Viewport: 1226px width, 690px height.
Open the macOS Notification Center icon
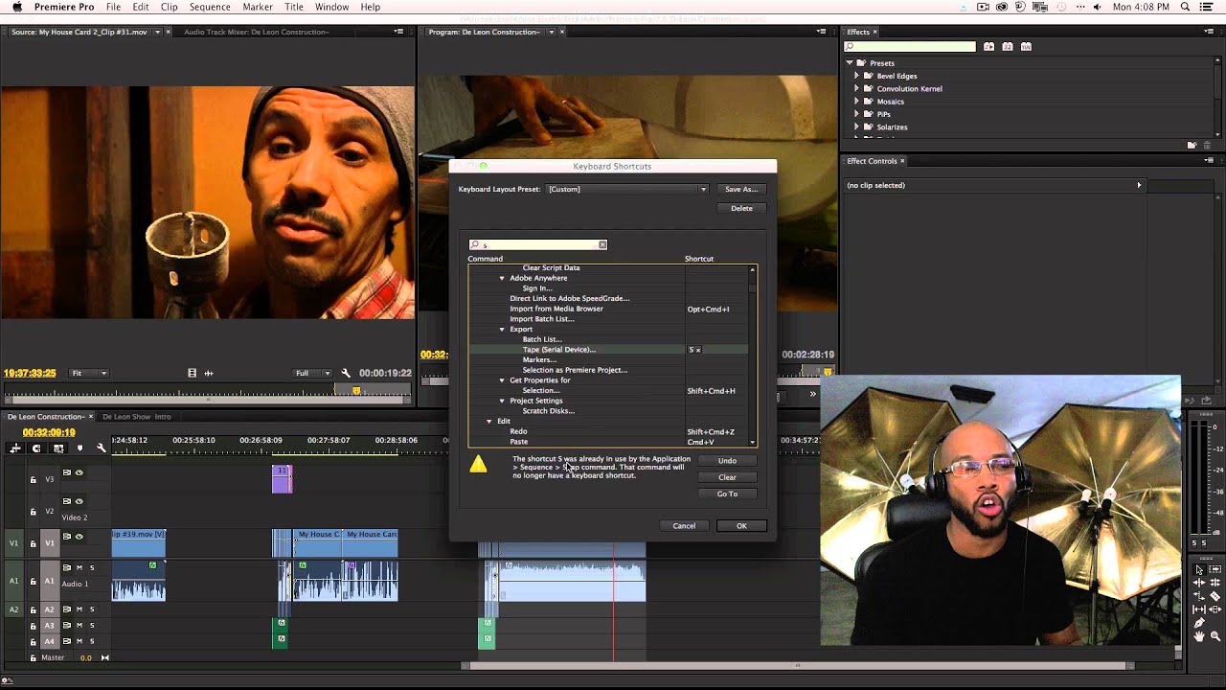[1206, 7]
